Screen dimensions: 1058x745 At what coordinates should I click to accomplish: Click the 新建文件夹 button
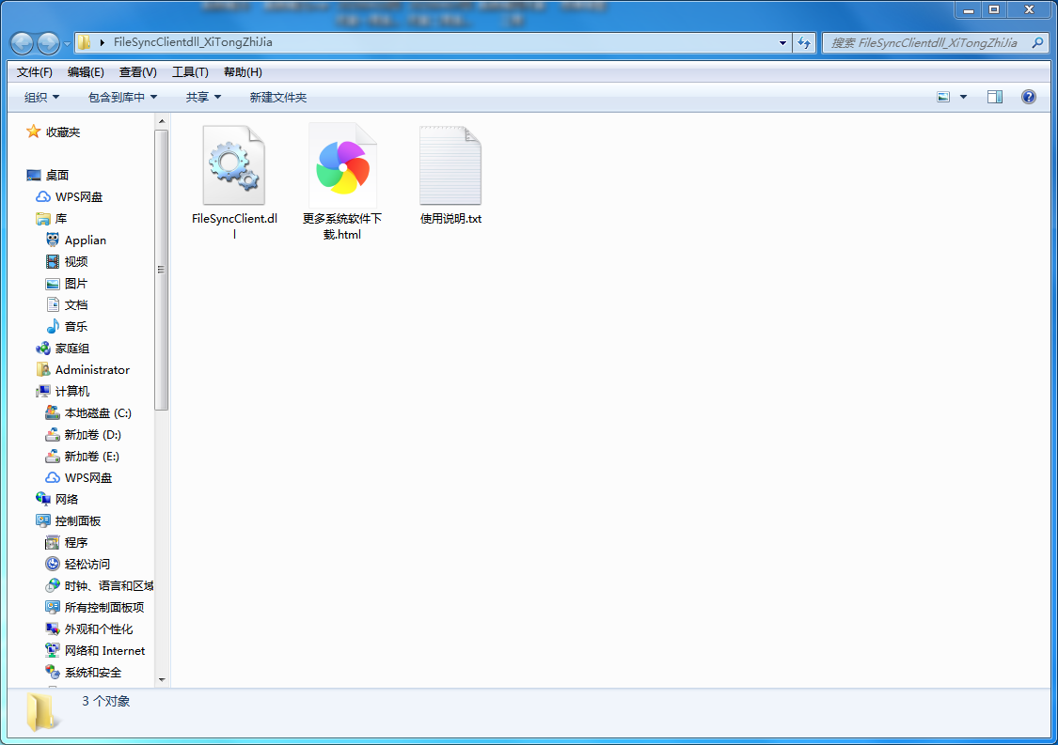[278, 97]
